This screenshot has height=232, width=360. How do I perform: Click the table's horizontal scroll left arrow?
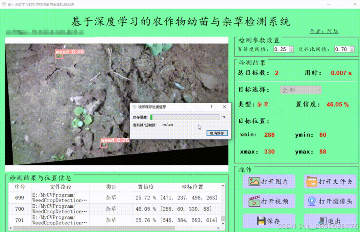pyautogui.click(x=10, y=228)
